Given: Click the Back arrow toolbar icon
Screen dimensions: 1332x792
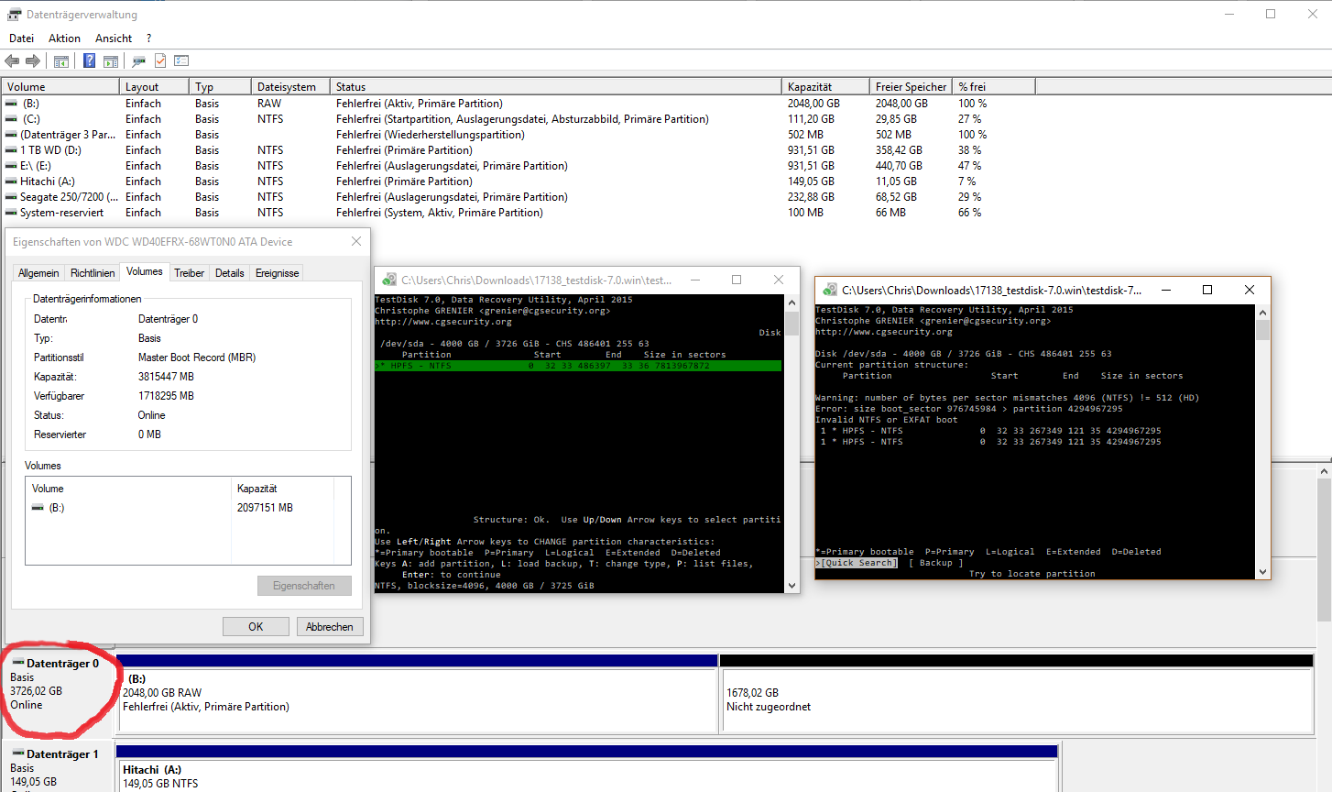Looking at the screenshot, I should pos(12,60).
